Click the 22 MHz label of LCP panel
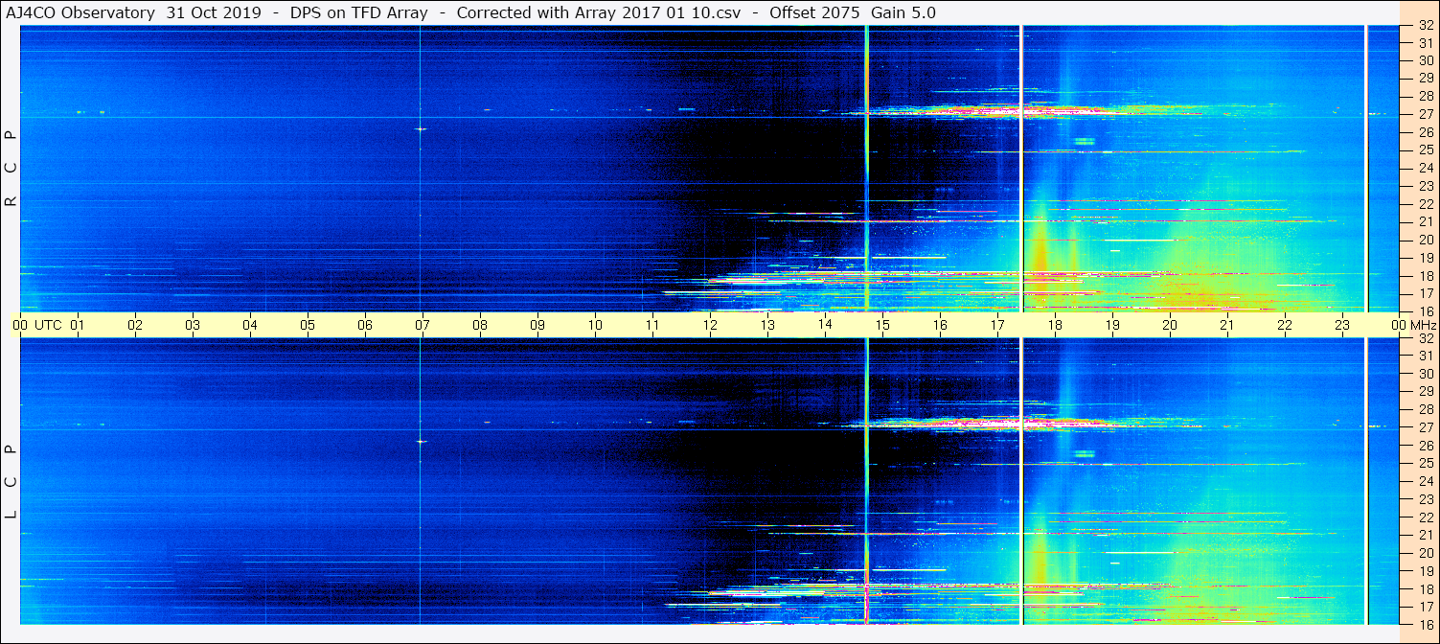The image size is (1440, 644). pyautogui.click(x=1425, y=517)
